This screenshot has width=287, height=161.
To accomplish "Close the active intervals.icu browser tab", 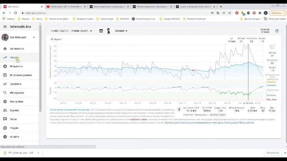I will [42, 7].
